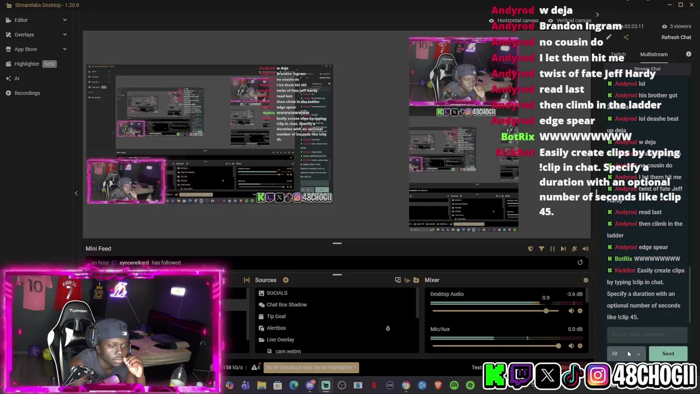The width and height of the screenshot is (700, 394).
Task: Add a new source with plus icon
Action: click(285, 280)
